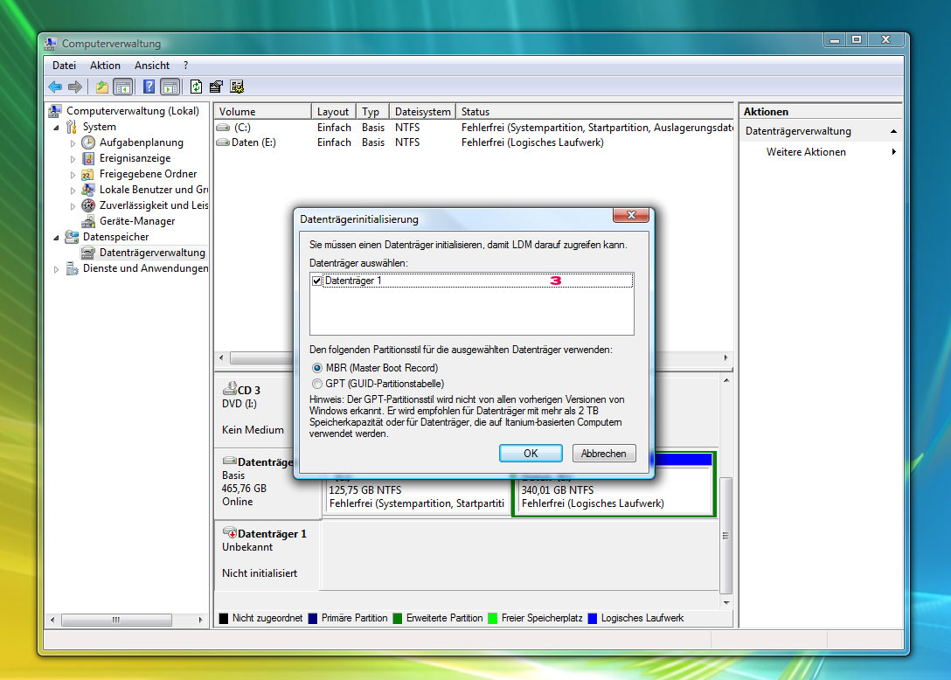Screen dimensions: 951x680
Task: Expand the Ereignisanzeige node
Action: pyautogui.click(x=73, y=159)
